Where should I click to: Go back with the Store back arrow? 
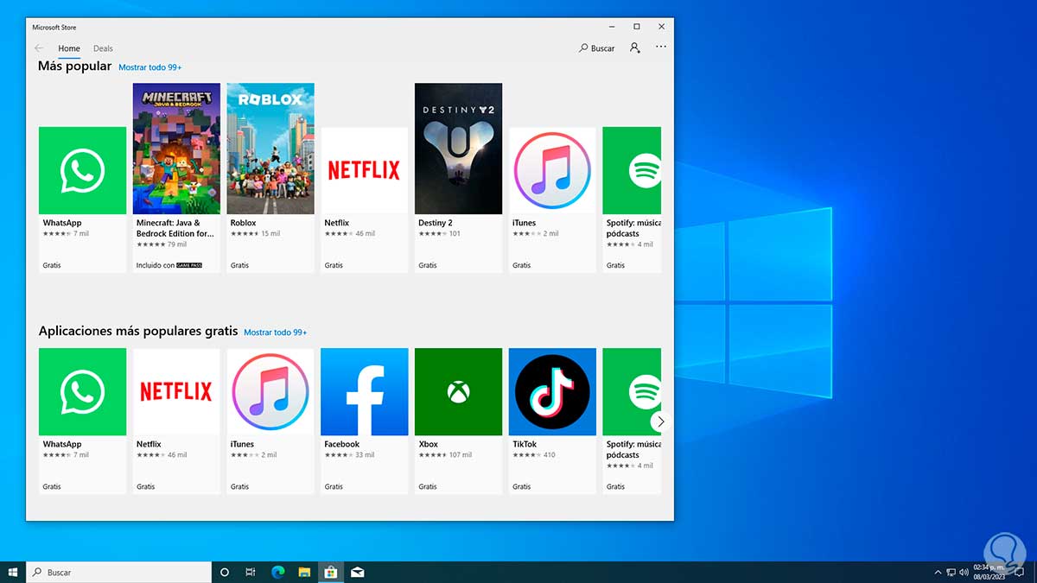39,48
